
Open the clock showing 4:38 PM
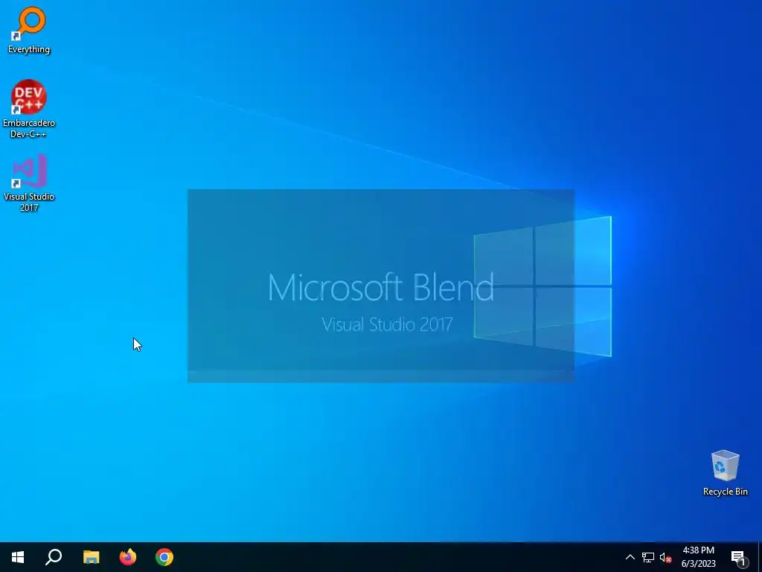tap(698, 557)
